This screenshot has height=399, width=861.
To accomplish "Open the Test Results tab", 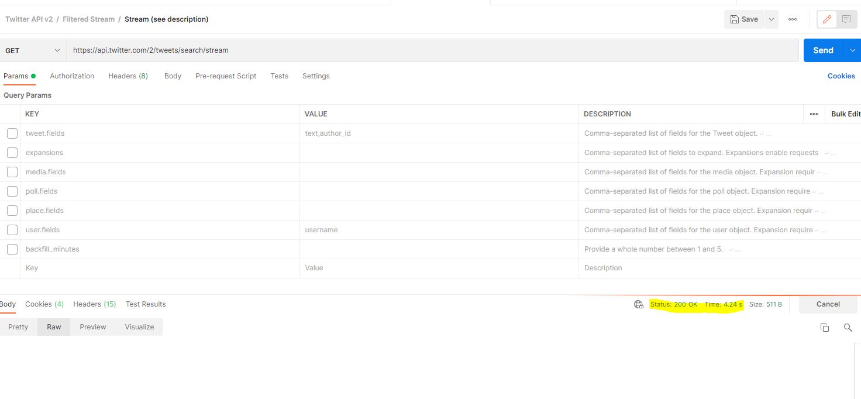I will click(x=146, y=304).
